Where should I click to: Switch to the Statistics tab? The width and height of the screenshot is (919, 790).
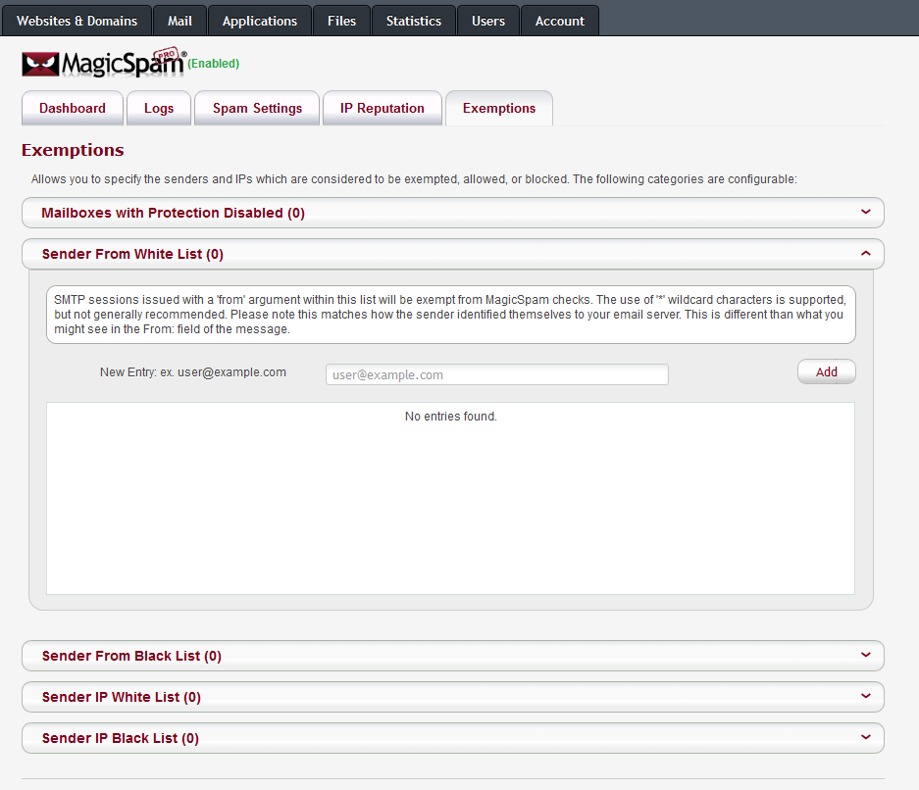414,22
